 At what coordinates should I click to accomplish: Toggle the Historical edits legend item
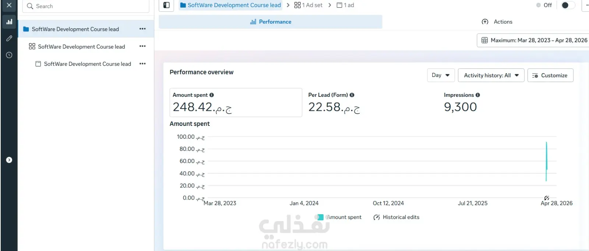(x=396, y=217)
